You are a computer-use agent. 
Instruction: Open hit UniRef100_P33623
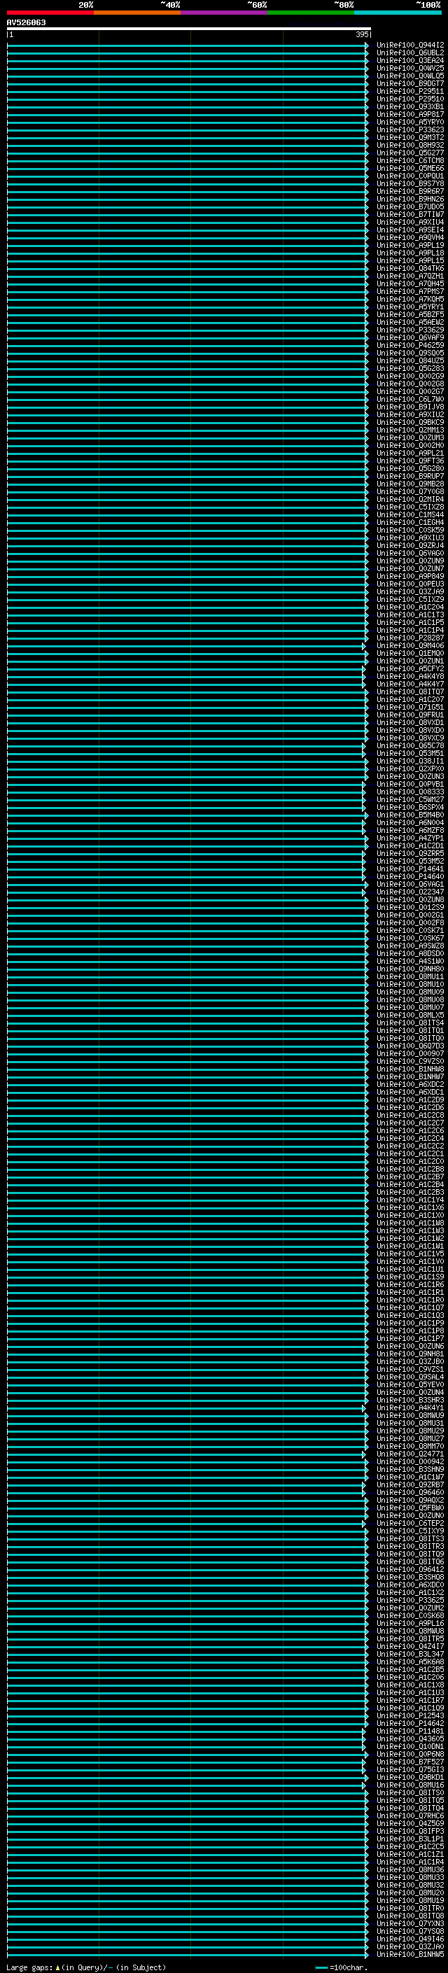point(410,130)
